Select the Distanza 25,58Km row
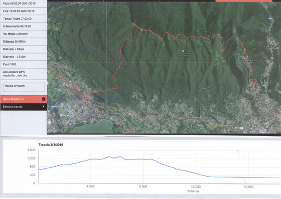Screen dimensions: 281x199 point(23,42)
